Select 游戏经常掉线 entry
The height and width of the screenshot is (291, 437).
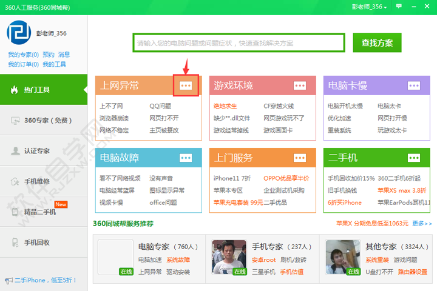pos(231,130)
